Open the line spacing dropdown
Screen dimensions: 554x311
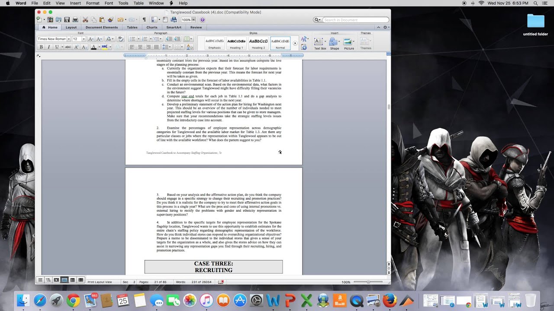(x=167, y=47)
